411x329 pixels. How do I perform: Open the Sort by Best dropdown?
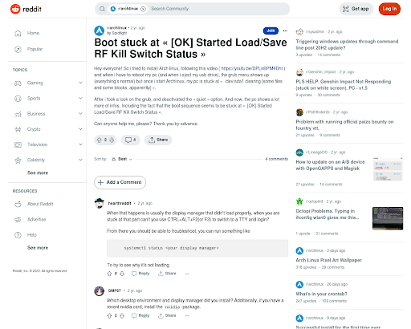coord(122,159)
